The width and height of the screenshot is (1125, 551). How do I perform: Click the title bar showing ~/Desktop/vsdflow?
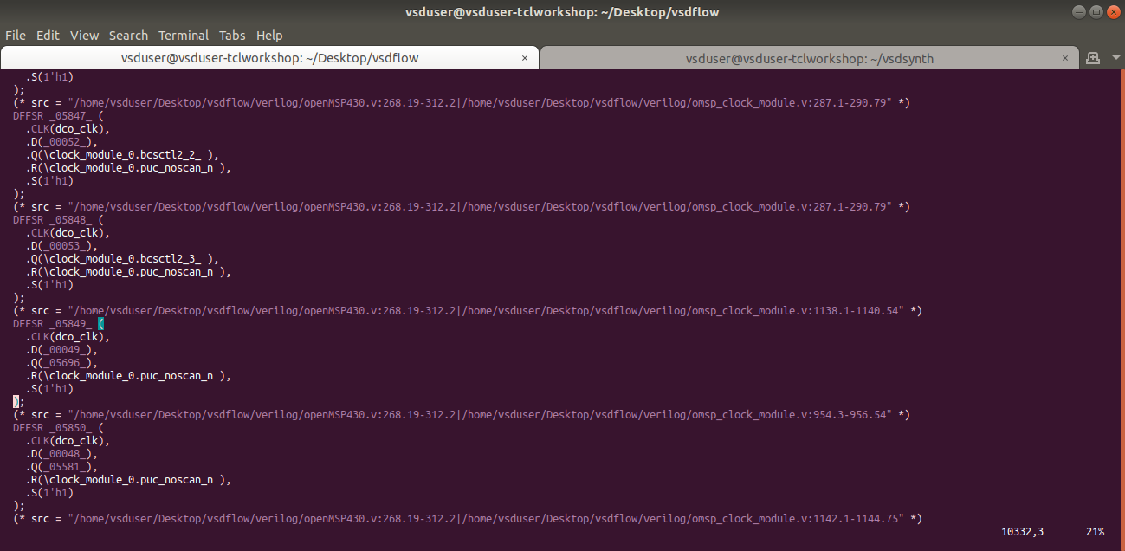pos(562,11)
